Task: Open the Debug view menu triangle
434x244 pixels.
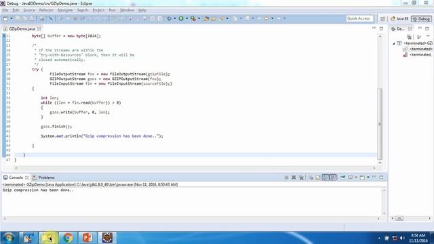Action: [428, 37]
